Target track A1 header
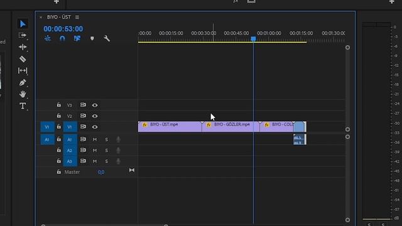The width and height of the screenshot is (402, 226). tap(70, 139)
